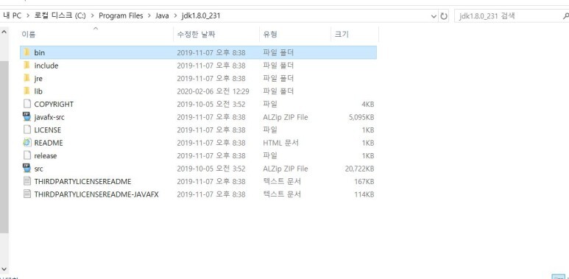Click the javafx-src type ALZip ZIP File
This screenshot has width=569, height=279.
tap(285, 117)
